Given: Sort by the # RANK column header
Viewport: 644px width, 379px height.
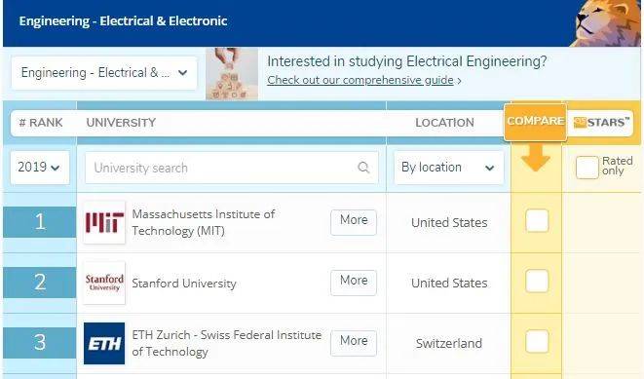Looking at the screenshot, I should [x=41, y=123].
